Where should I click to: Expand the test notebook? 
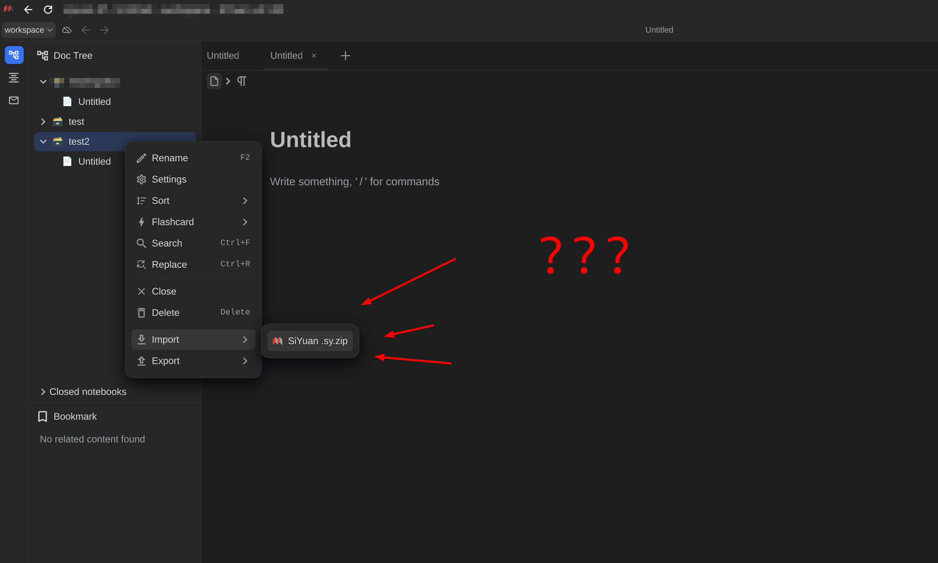(x=43, y=122)
